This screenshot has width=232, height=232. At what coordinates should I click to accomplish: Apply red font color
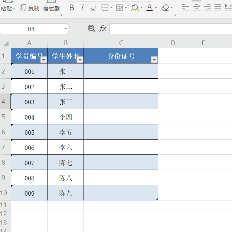point(150,7)
